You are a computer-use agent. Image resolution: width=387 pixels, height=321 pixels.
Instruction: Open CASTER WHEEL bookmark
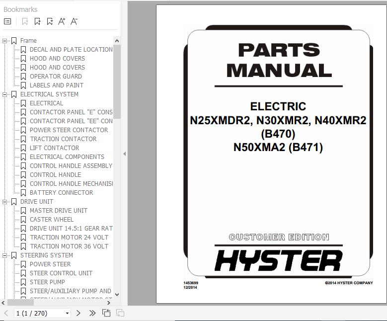point(52,220)
